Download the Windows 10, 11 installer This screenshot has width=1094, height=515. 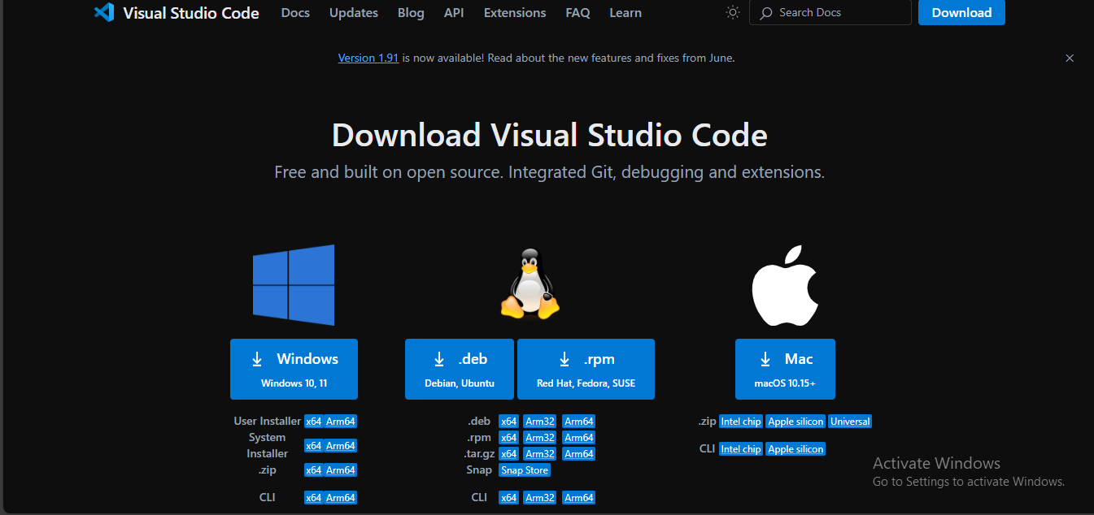coord(294,369)
